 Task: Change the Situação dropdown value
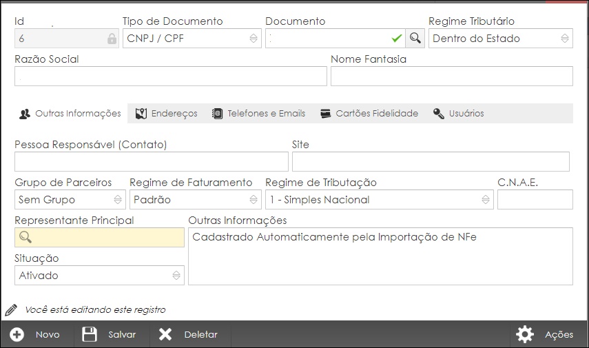pos(99,276)
